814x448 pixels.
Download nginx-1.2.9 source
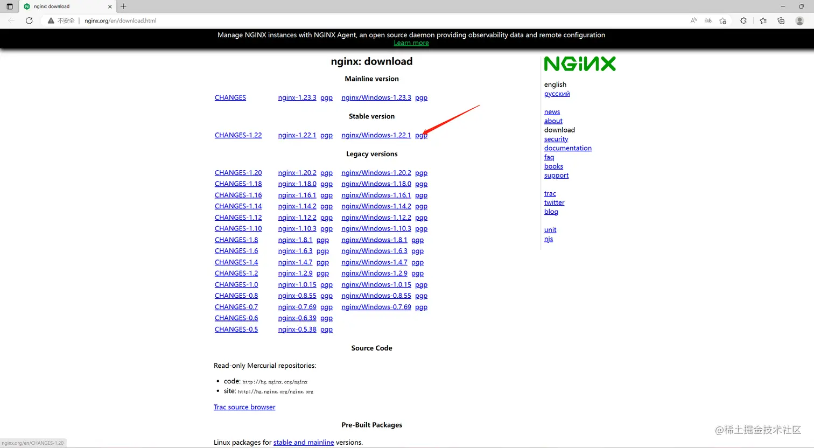(295, 273)
